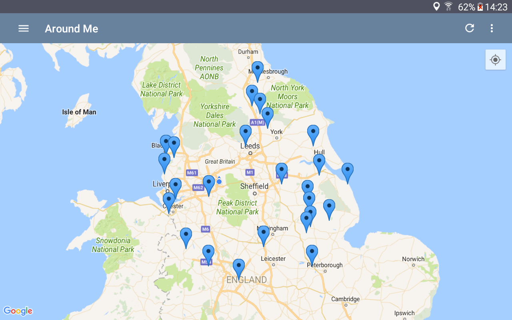Tap the location status bar icon

coord(436,6)
